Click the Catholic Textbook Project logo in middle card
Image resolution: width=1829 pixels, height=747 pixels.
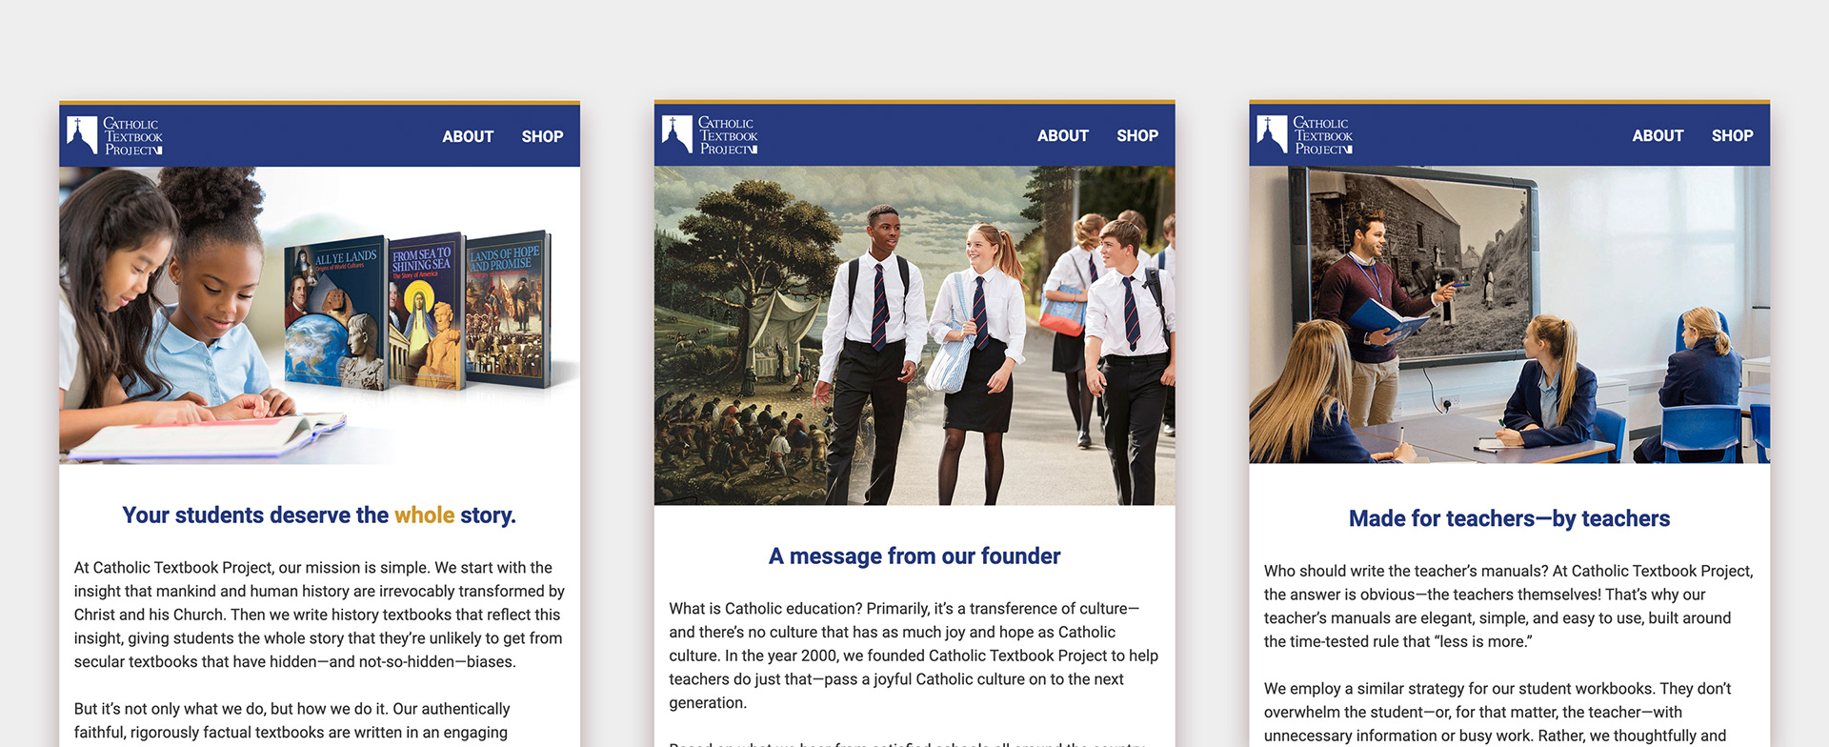pyautogui.click(x=710, y=134)
